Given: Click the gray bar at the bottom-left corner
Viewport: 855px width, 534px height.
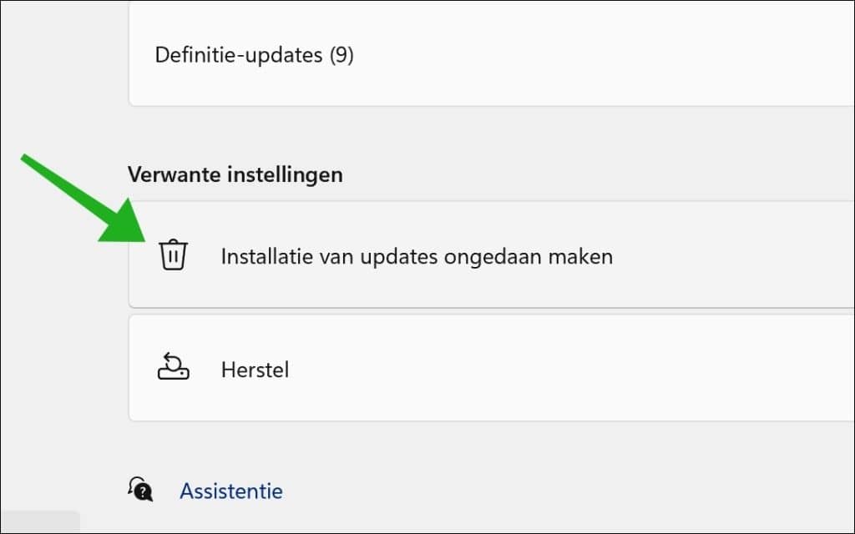Looking at the screenshot, I should tap(39, 522).
